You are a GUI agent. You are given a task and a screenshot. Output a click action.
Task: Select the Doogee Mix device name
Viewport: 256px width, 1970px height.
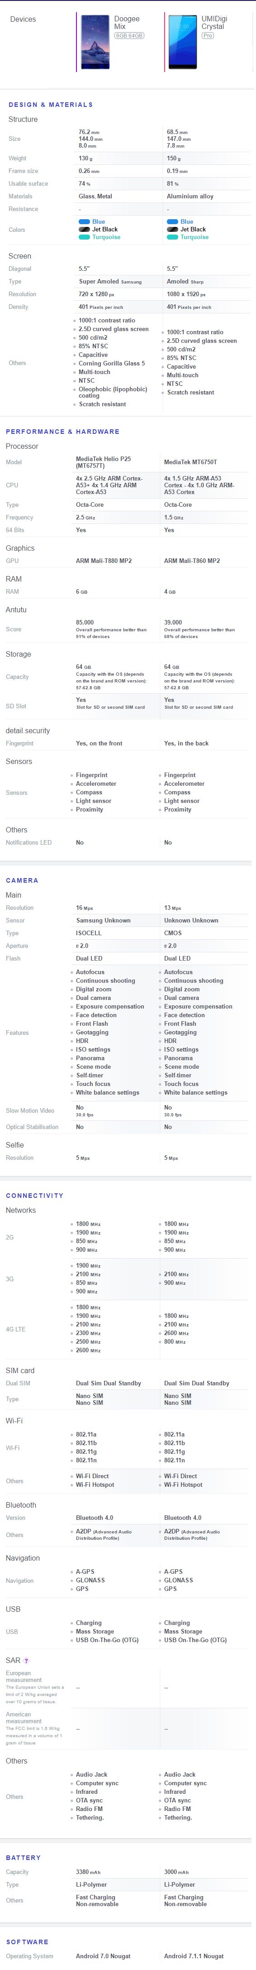[x=127, y=22]
